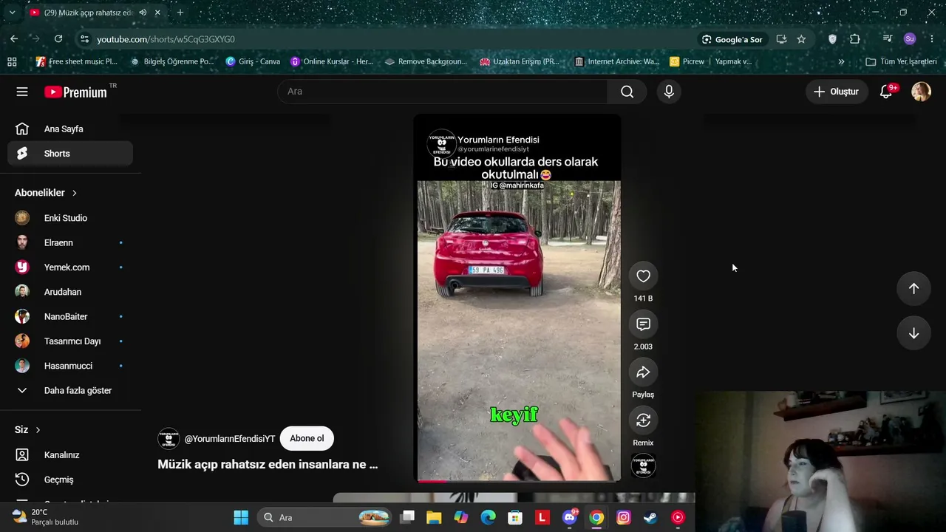Open the YouTube account avatar menu
The height and width of the screenshot is (532, 946).
click(921, 92)
